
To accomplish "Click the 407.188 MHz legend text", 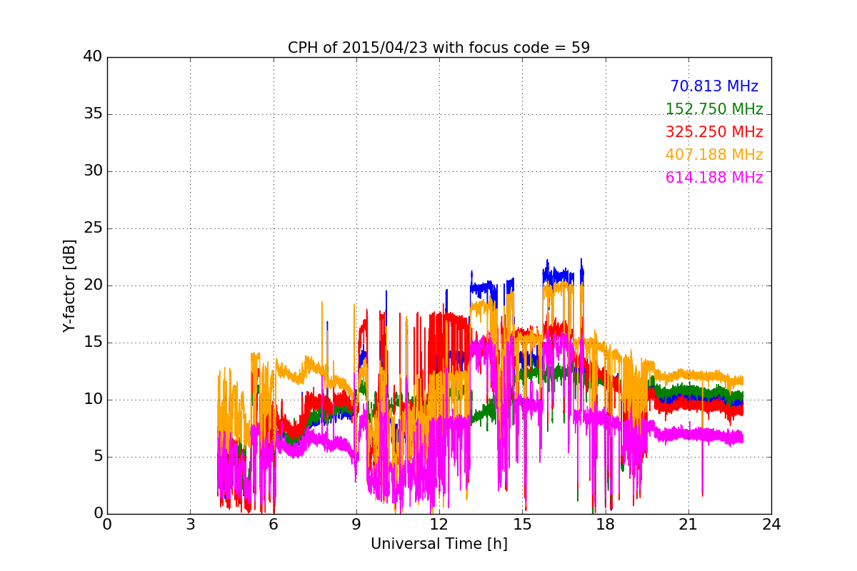I will (714, 155).
